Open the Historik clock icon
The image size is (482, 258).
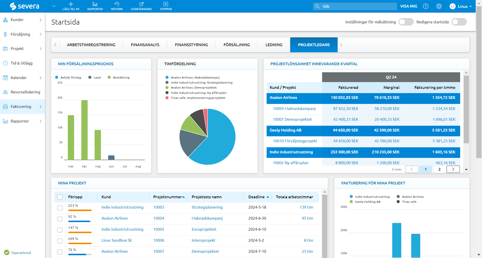click(x=117, y=4)
